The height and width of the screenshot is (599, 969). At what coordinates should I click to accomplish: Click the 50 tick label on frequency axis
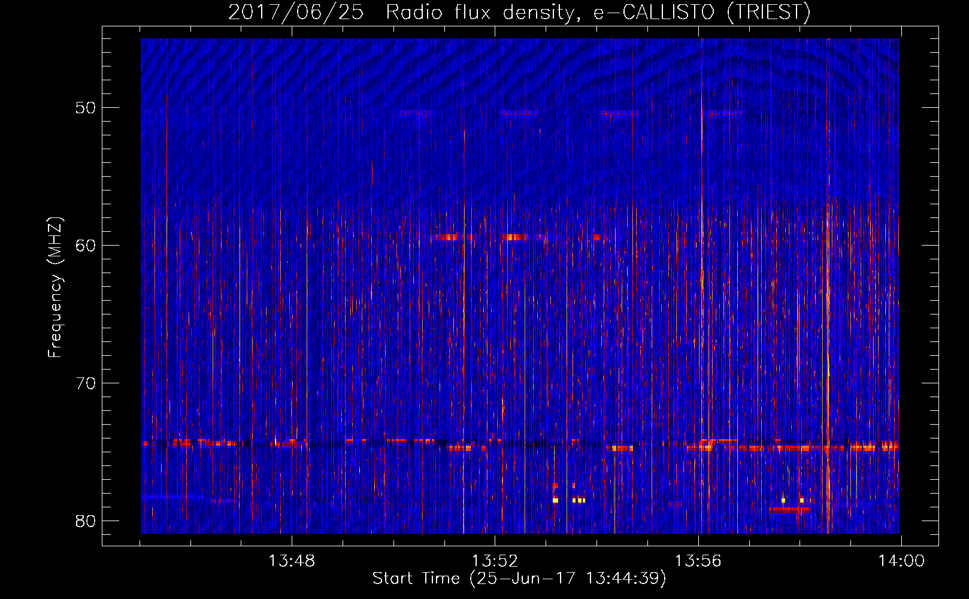click(x=86, y=108)
